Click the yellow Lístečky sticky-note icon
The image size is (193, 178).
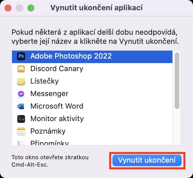[21, 81]
